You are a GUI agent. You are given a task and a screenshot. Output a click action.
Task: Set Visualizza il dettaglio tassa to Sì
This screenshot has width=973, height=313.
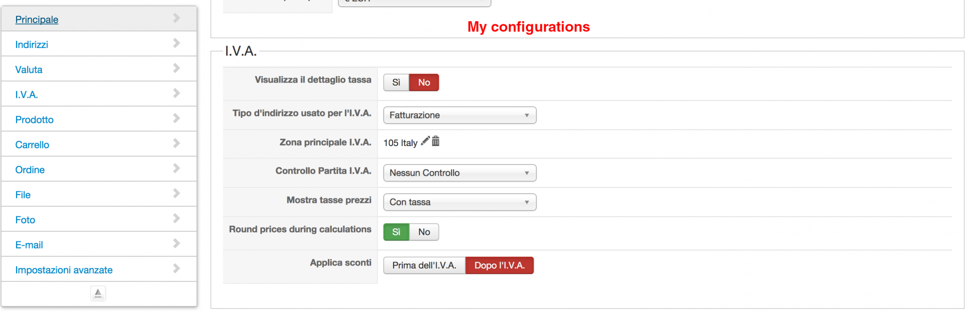click(x=396, y=82)
